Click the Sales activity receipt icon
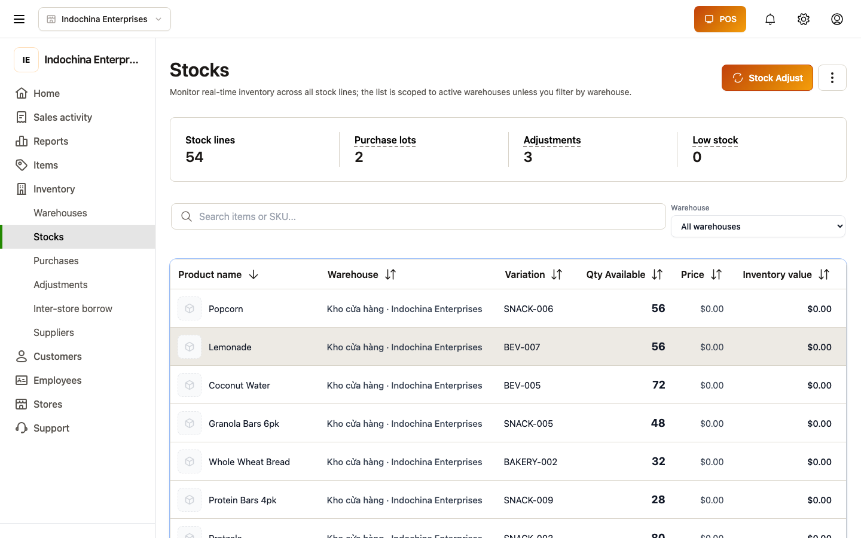Image resolution: width=861 pixels, height=538 pixels. coord(22,117)
